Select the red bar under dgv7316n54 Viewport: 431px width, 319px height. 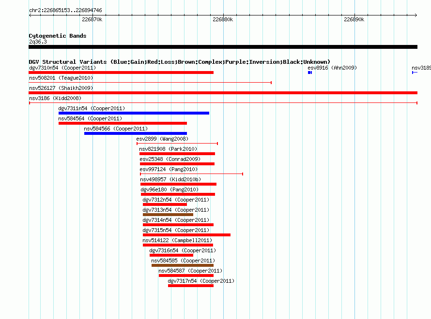171,255
